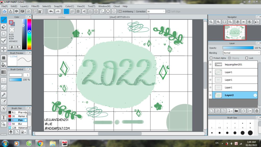Select the Watercolor brush

click(18, 128)
